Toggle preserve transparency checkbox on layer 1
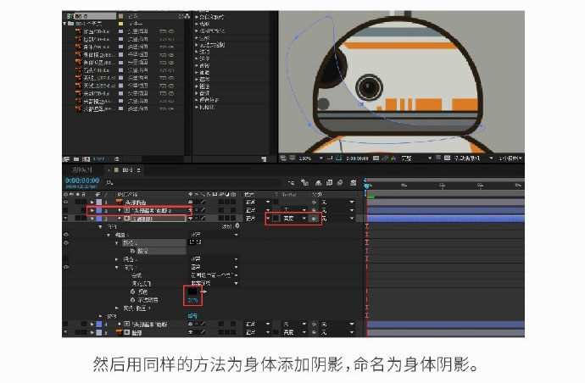Image resolution: width=585 pixels, height=383 pixels. [276, 203]
